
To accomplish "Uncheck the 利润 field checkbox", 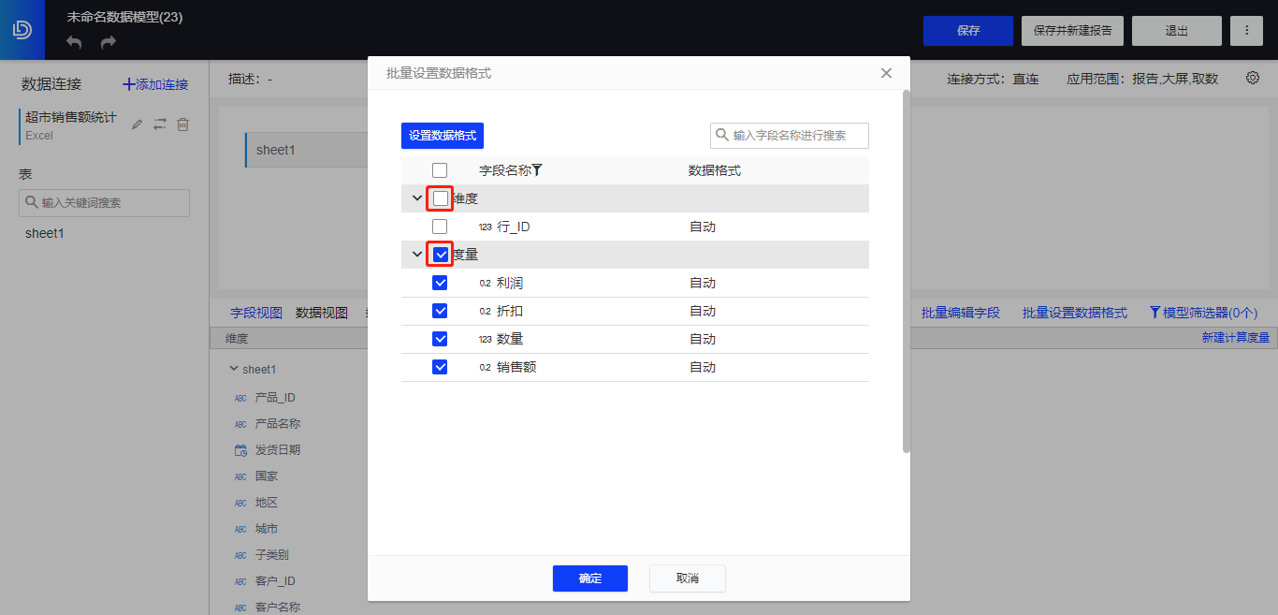I will 440,282.
